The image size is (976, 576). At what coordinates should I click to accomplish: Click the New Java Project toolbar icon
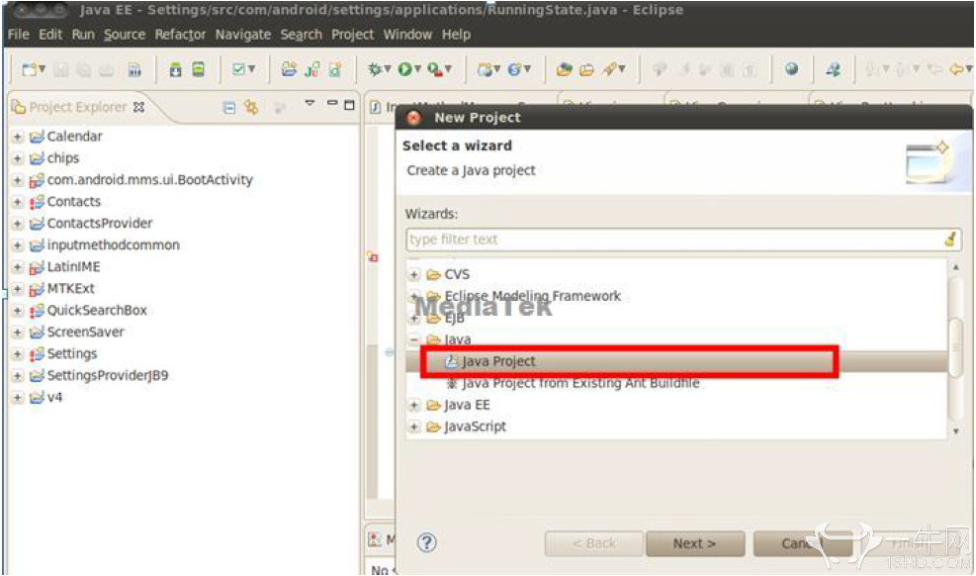point(288,69)
